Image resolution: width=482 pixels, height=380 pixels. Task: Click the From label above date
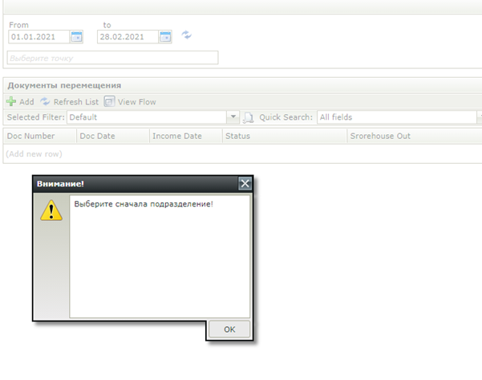[18, 25]
